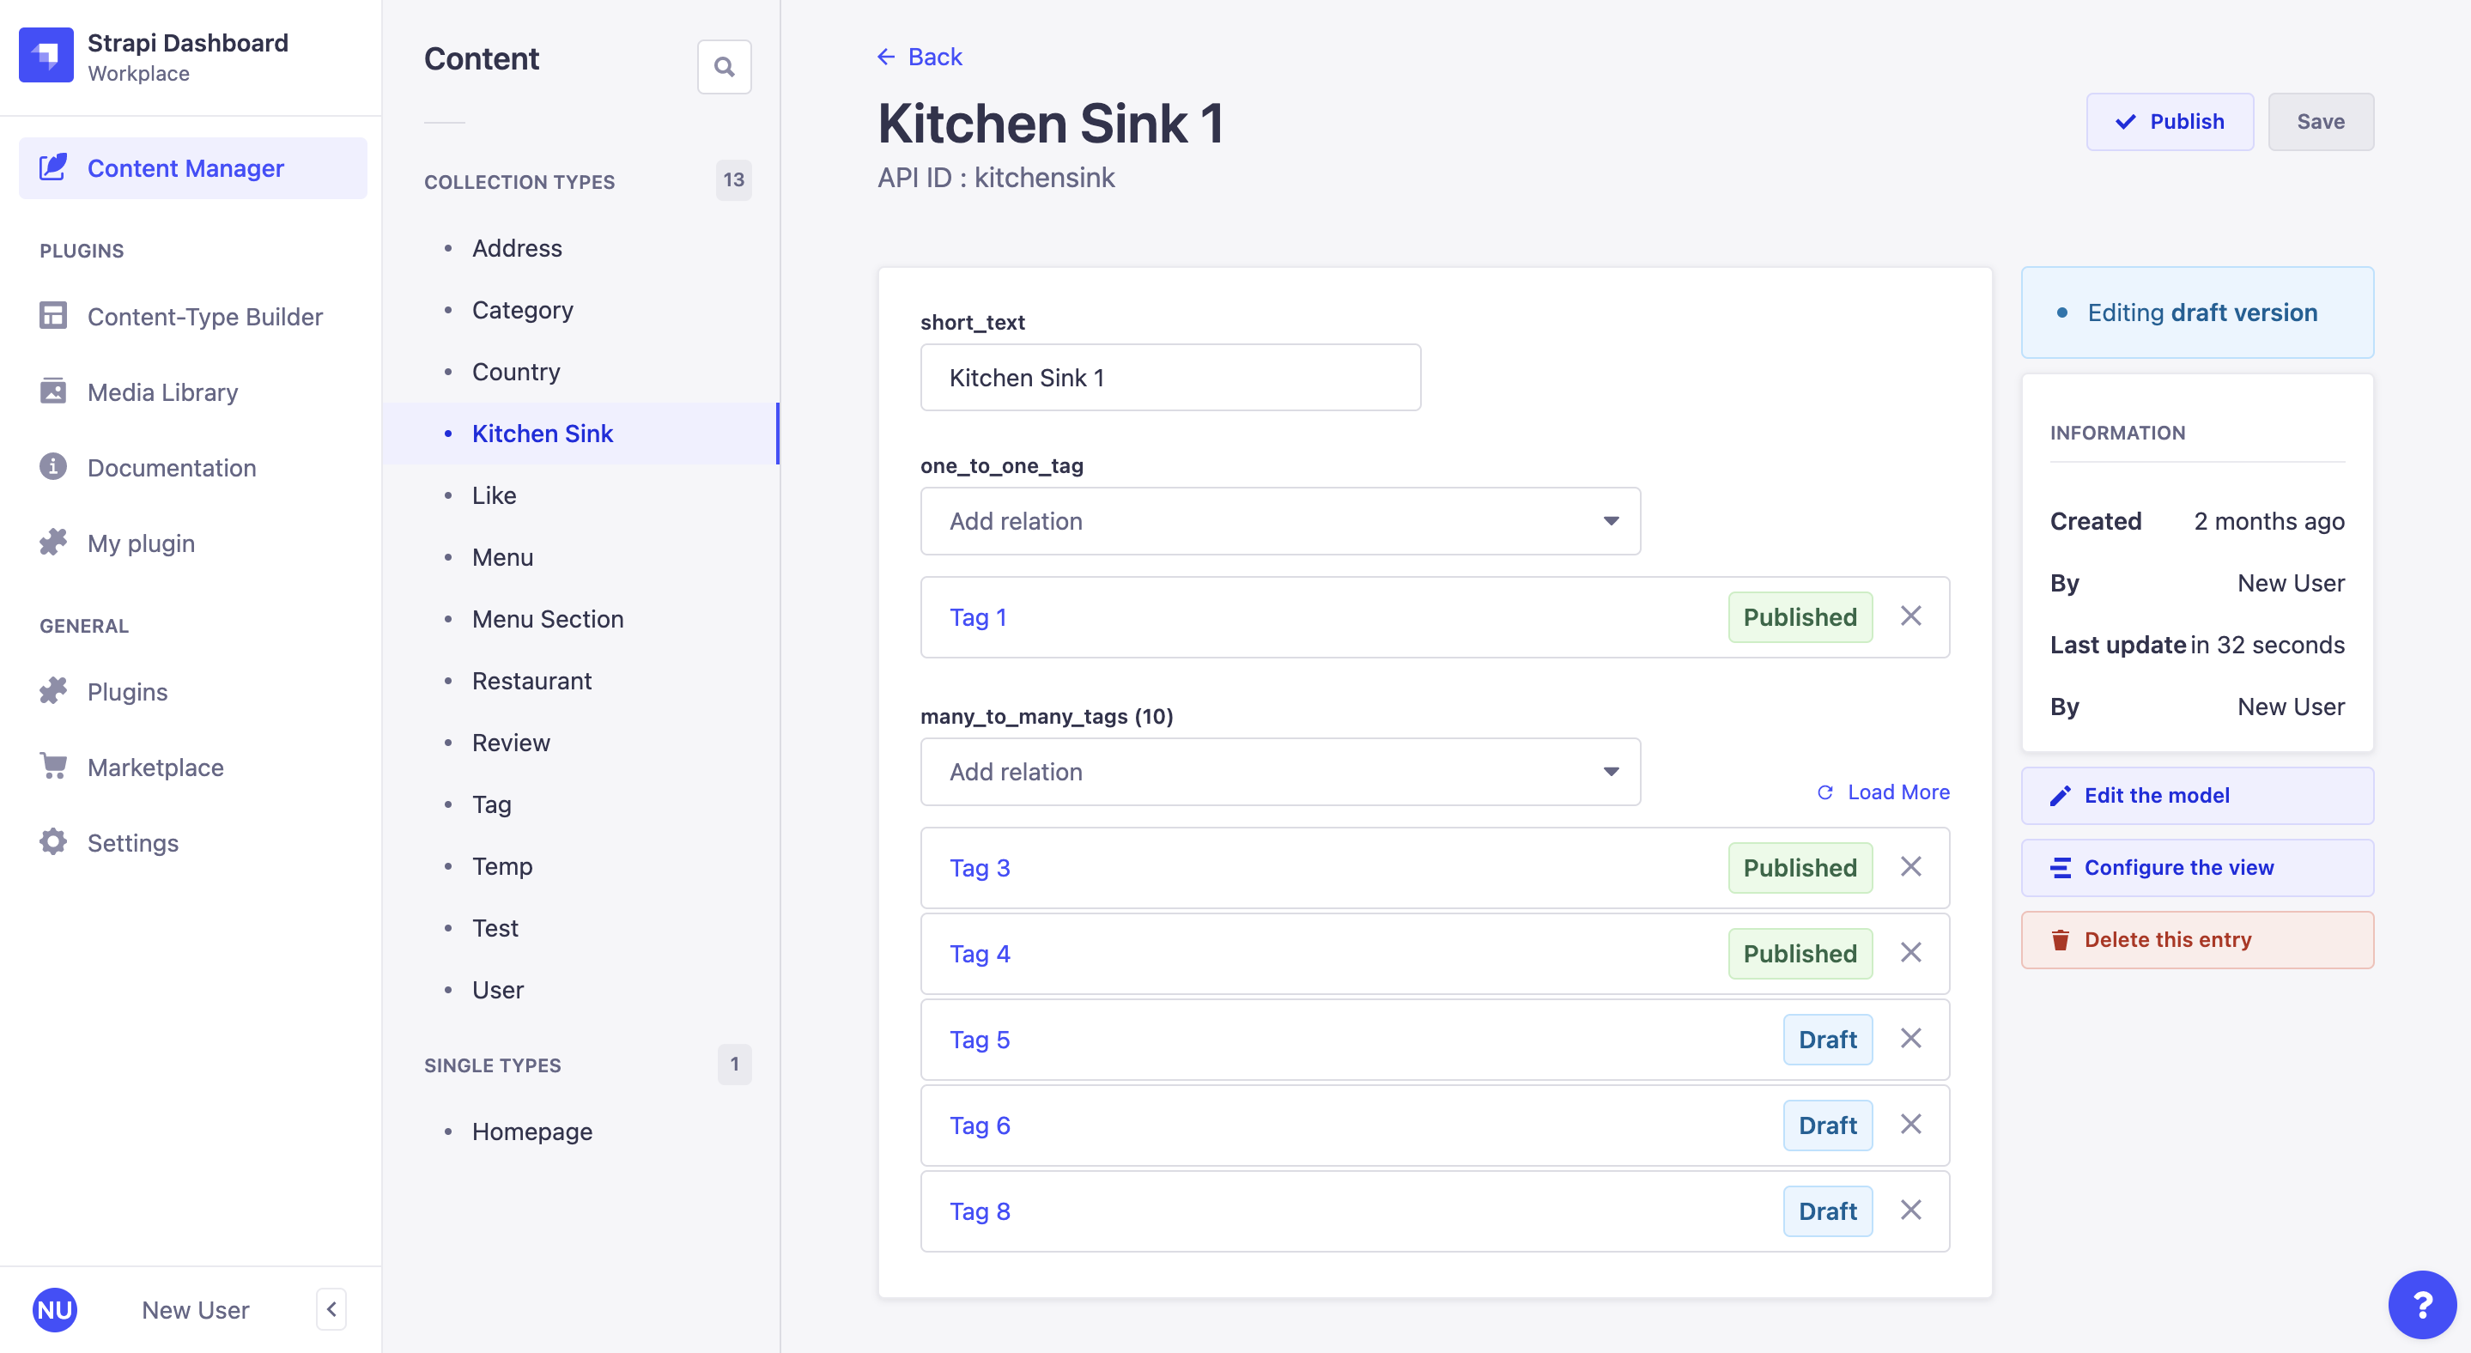Image resolution: width=2471 pixels, height=1353 pixels.
Task: Open Content-Type Builder plugin
Action: (x=204, y=317)
